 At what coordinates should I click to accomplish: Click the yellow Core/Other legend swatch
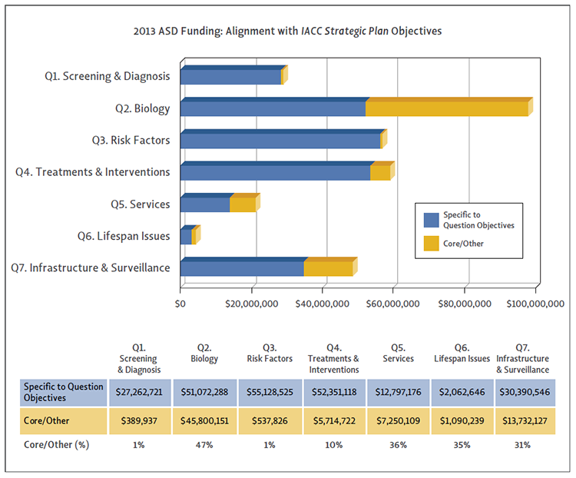tap(432, 244)
